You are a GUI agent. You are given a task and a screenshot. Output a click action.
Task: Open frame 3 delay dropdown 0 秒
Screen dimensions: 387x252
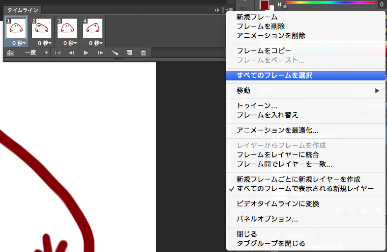tap(70, 43)
